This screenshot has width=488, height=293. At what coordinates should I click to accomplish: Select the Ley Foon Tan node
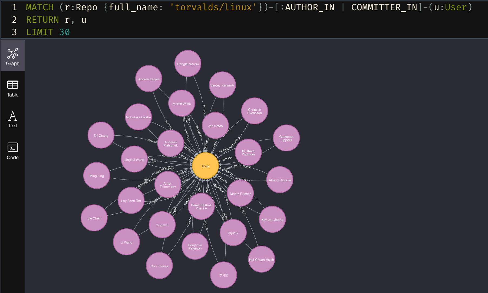[x=131, y=200]
